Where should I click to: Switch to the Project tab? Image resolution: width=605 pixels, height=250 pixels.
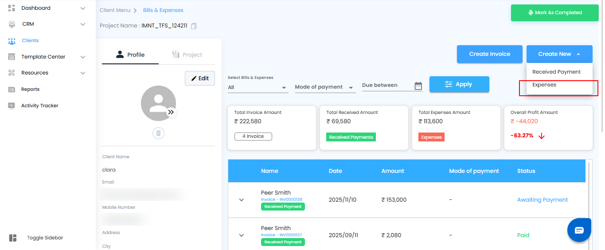[187, 55]
